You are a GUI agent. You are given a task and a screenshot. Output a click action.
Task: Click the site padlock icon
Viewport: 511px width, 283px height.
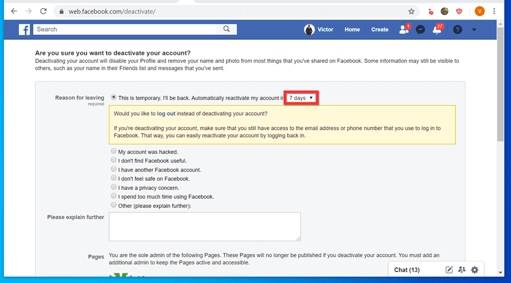pyautogui.click(x=61, y=12)
